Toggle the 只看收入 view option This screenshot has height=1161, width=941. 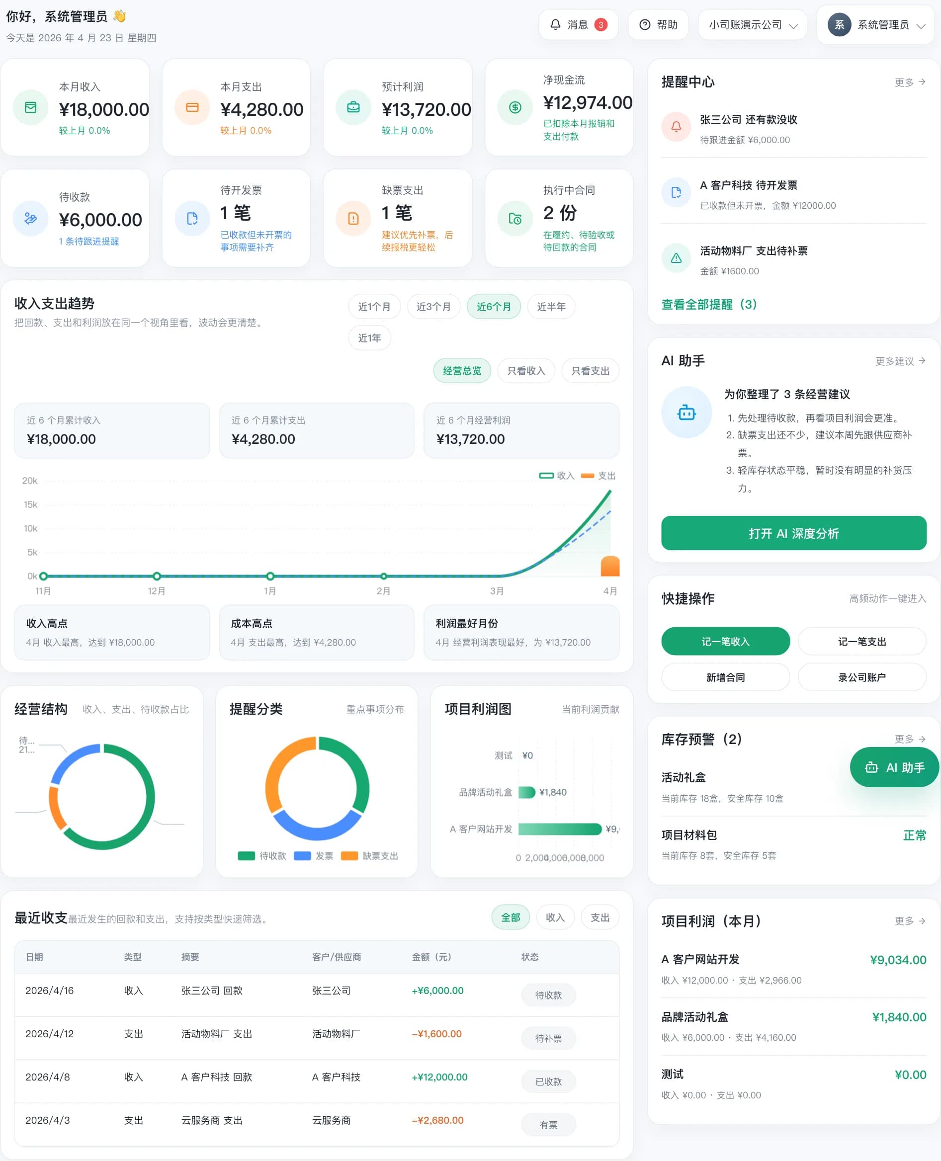pos(526,370)
